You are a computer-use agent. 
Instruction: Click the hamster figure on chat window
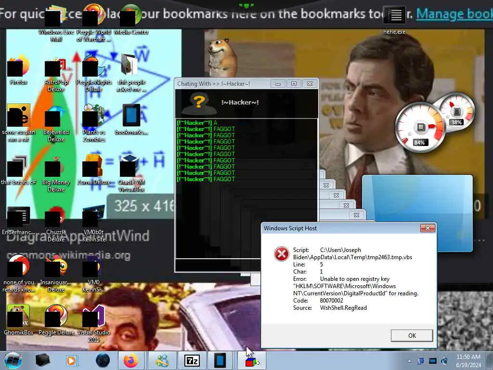point(222,57)
